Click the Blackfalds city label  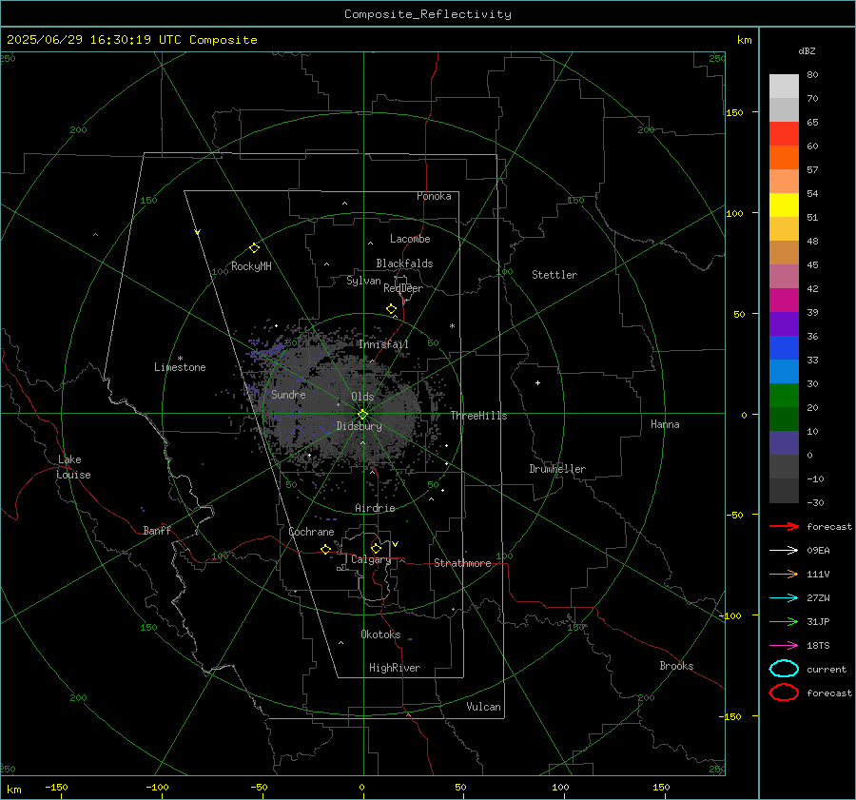point(404,263)
